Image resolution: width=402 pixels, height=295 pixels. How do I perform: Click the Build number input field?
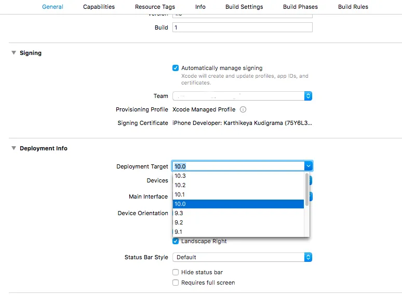pos(242,27)
